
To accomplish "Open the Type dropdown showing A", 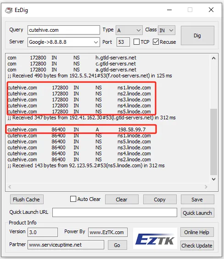I will pyautogui.click(x=129, y=30).
